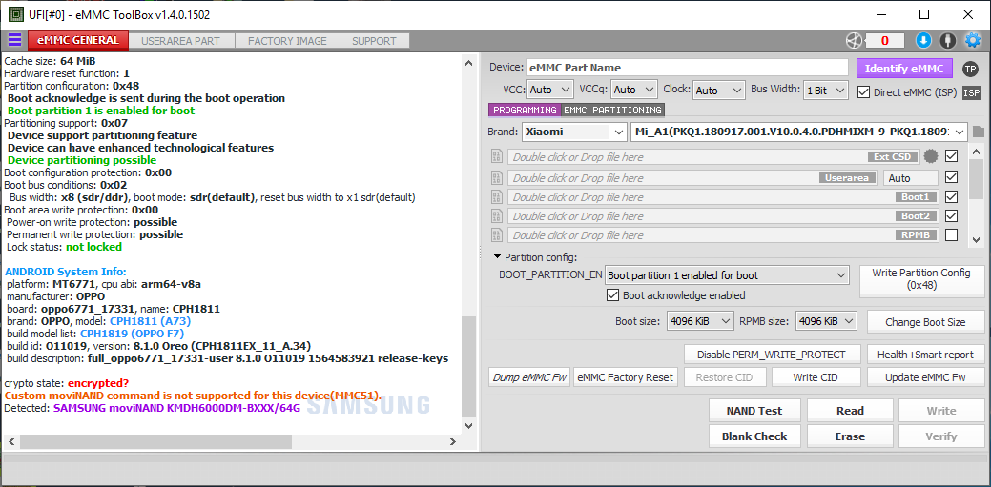Click the blue download update icon
Image resolution: width=991 pixels, height=487 pixels.
click(x=923, y=41)
